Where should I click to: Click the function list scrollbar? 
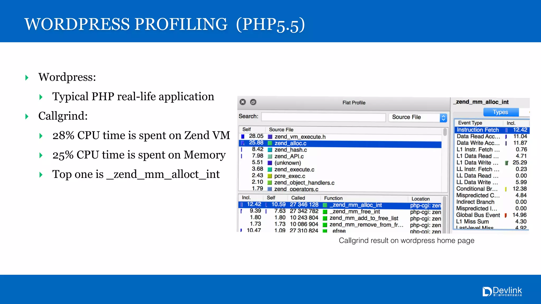click(x=445, y=214)
